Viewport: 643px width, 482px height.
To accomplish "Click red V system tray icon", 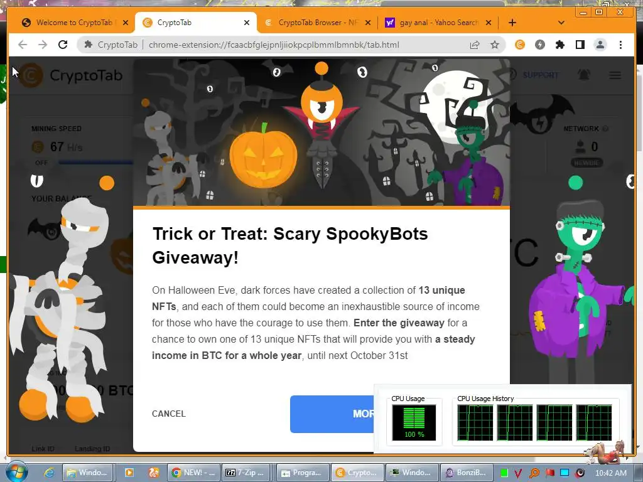I will click(518, 473).
